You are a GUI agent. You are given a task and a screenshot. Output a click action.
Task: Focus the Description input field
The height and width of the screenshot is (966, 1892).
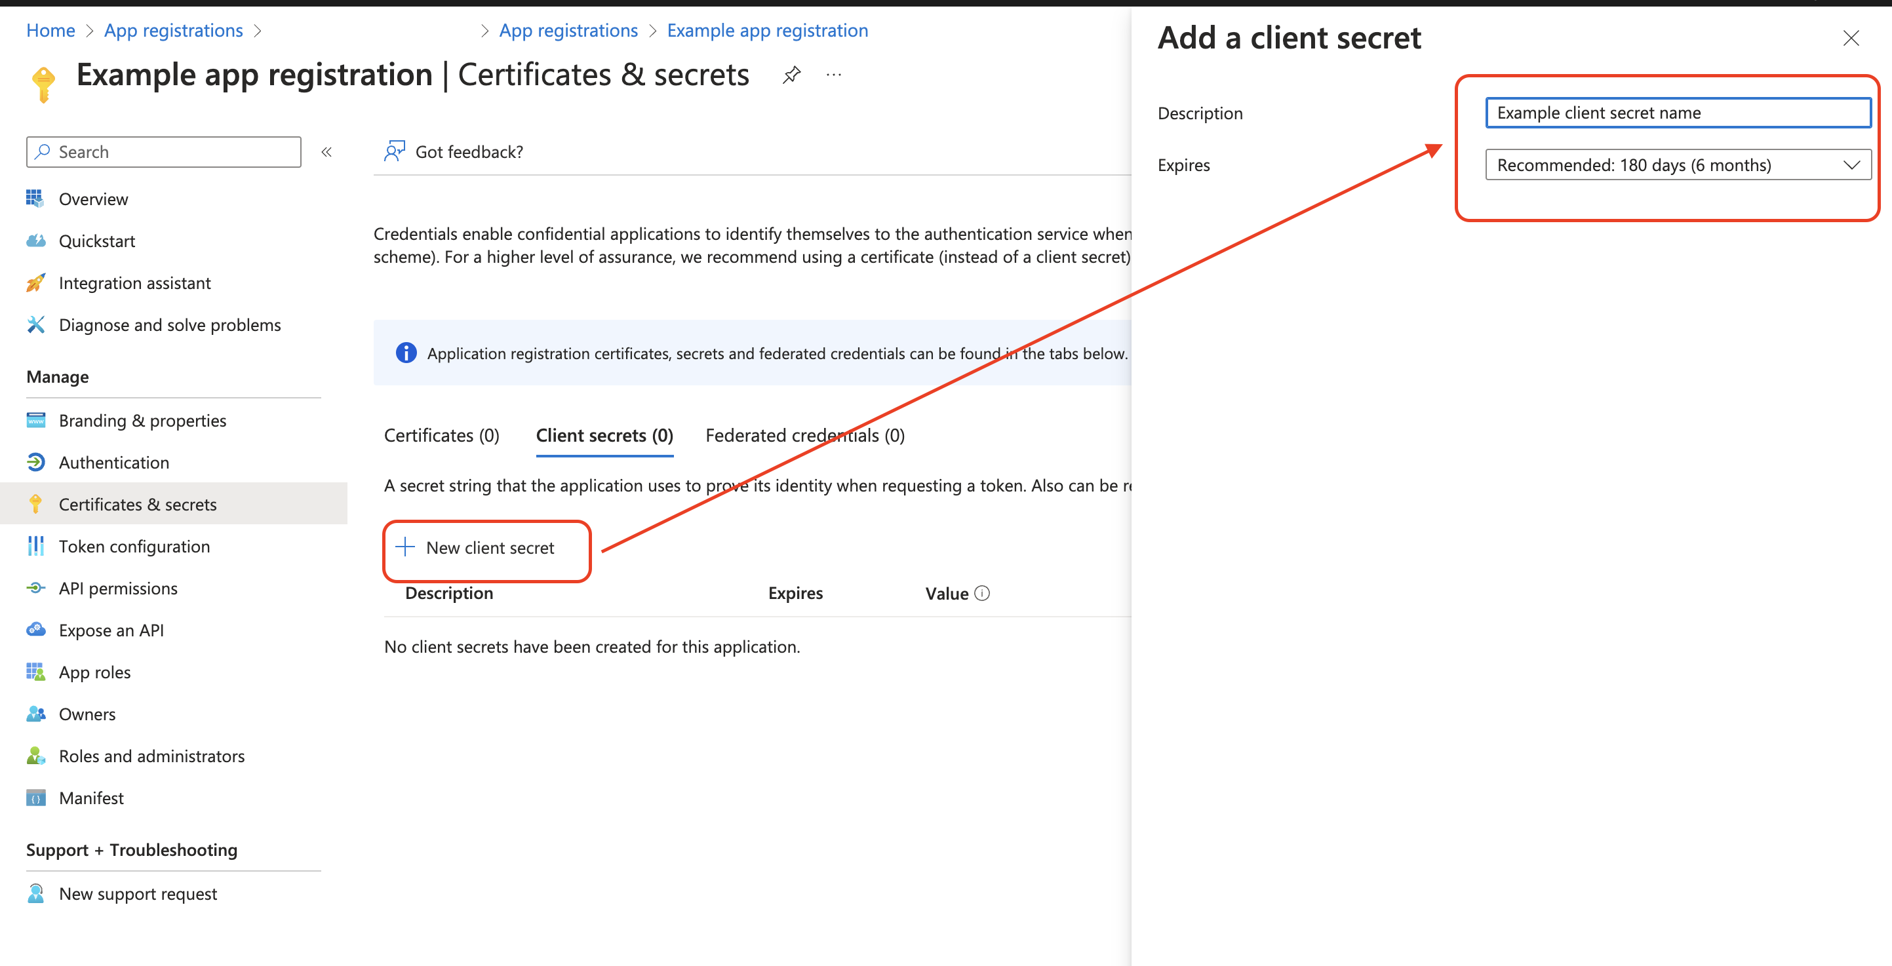tap(1678, 113)
